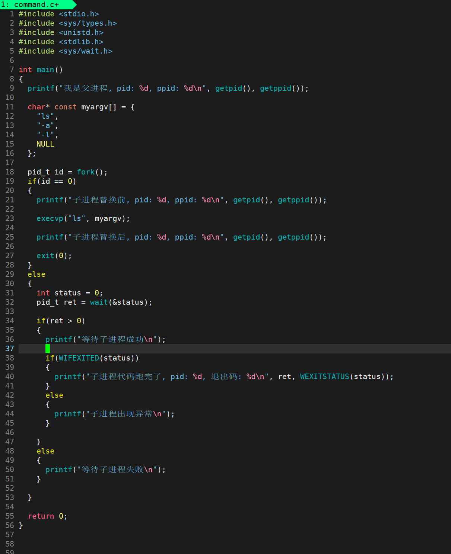
Task: Click the printf containing '子进程替换前'
Action: pos(181,200)
